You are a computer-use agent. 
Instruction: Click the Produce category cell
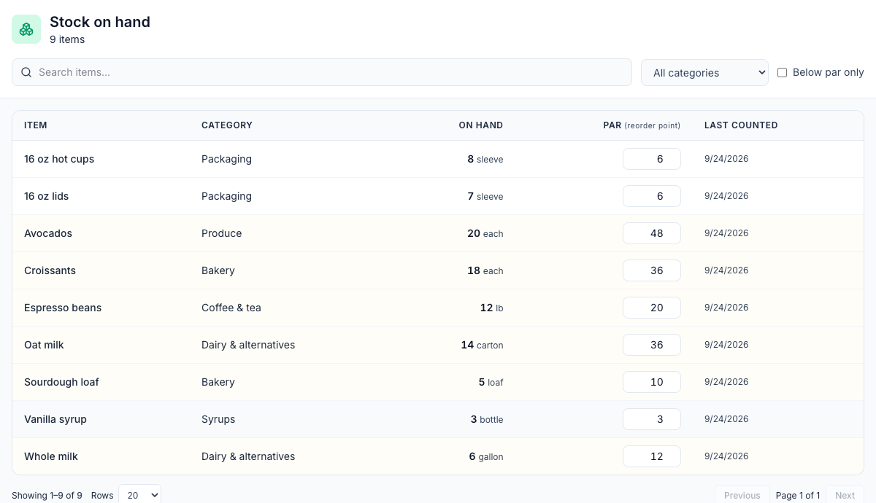[x=222, y=233]
